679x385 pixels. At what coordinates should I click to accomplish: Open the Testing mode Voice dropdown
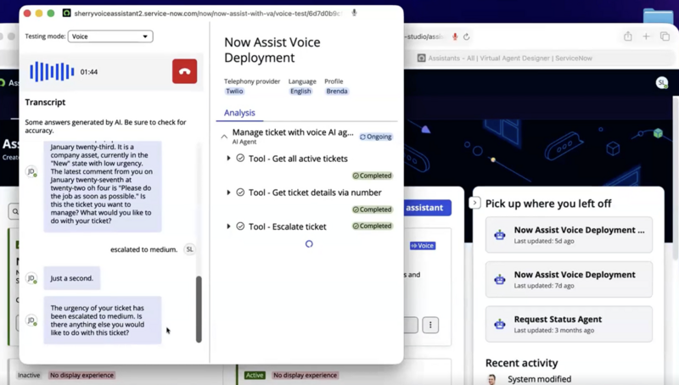pos(110,36)
